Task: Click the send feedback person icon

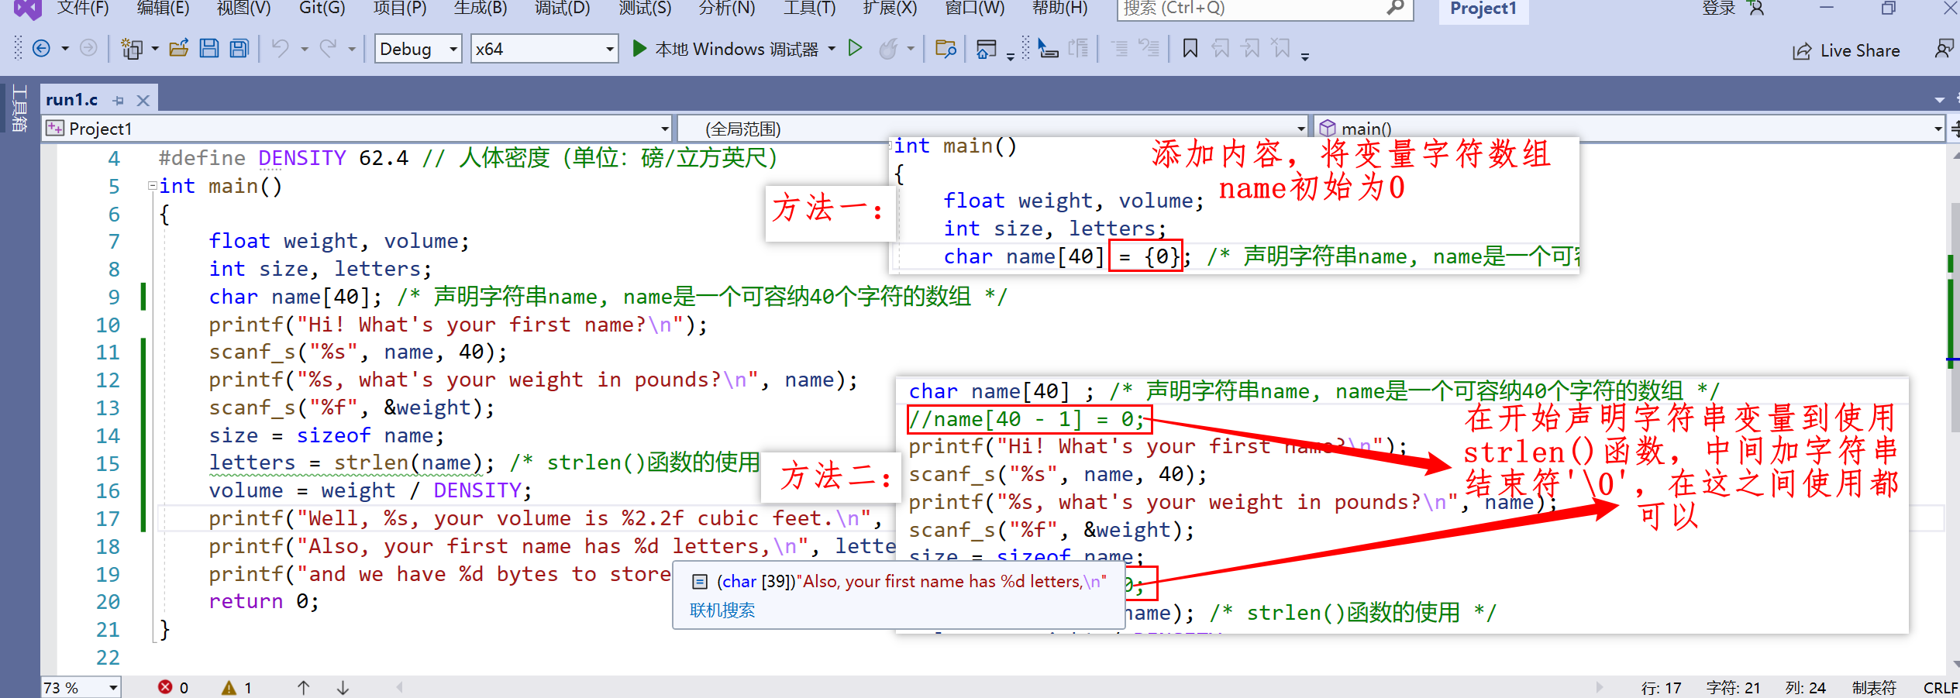Action: tap(1944, 49)
